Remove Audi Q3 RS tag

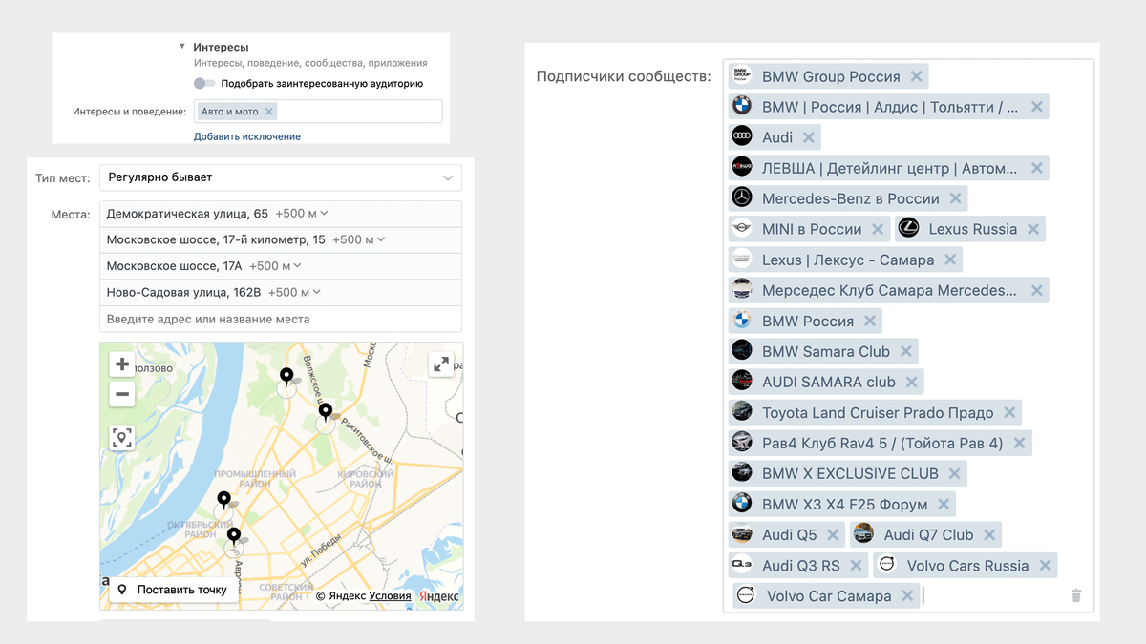856,565
